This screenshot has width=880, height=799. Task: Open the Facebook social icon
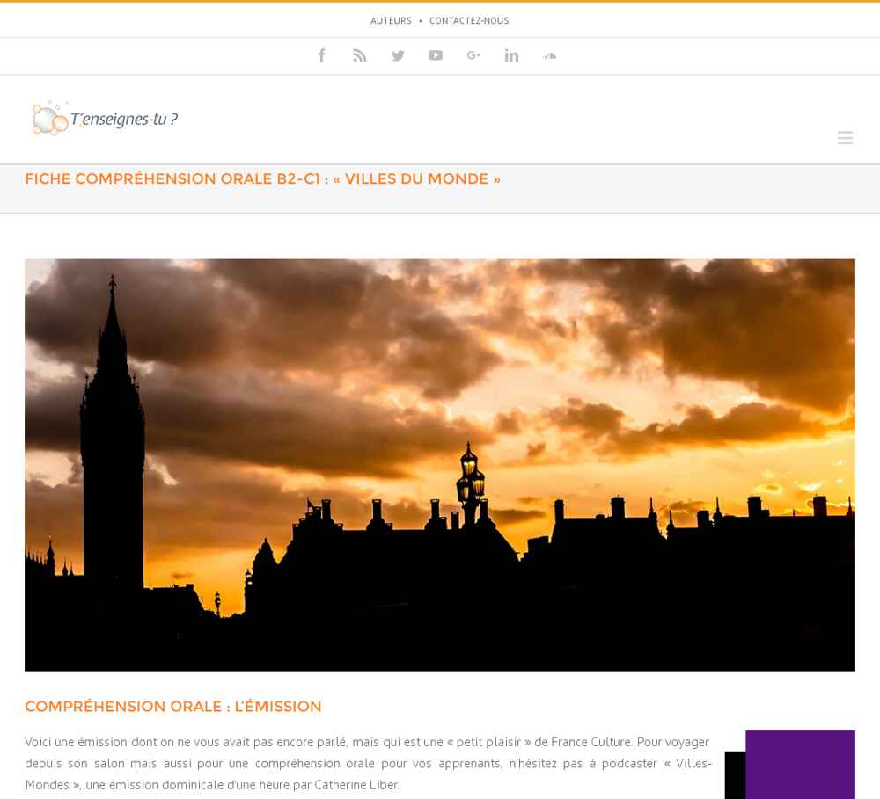tap(321, 55)
